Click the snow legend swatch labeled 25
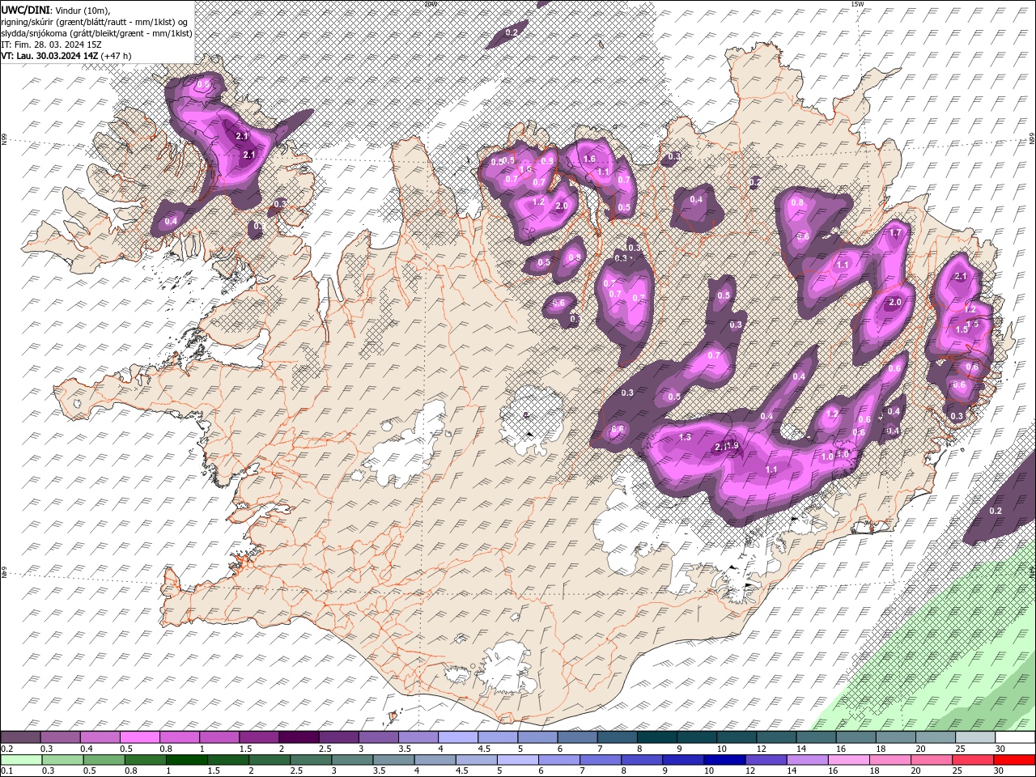Image resolution: width=1036 pixels, height=777 pixels. 974,737
